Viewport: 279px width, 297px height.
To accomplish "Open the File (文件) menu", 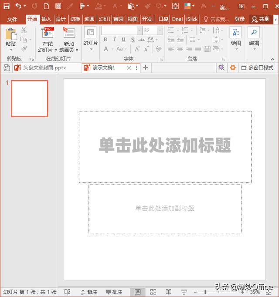I will 12,19.
